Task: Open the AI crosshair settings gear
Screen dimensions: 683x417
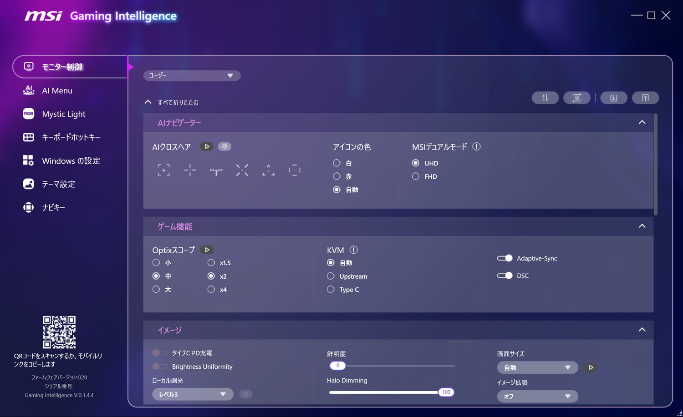Action: click(224, 146)
